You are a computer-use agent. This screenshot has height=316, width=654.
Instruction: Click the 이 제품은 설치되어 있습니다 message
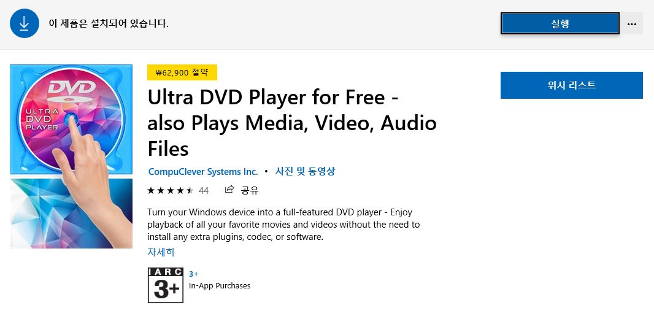tap(109, 23)
